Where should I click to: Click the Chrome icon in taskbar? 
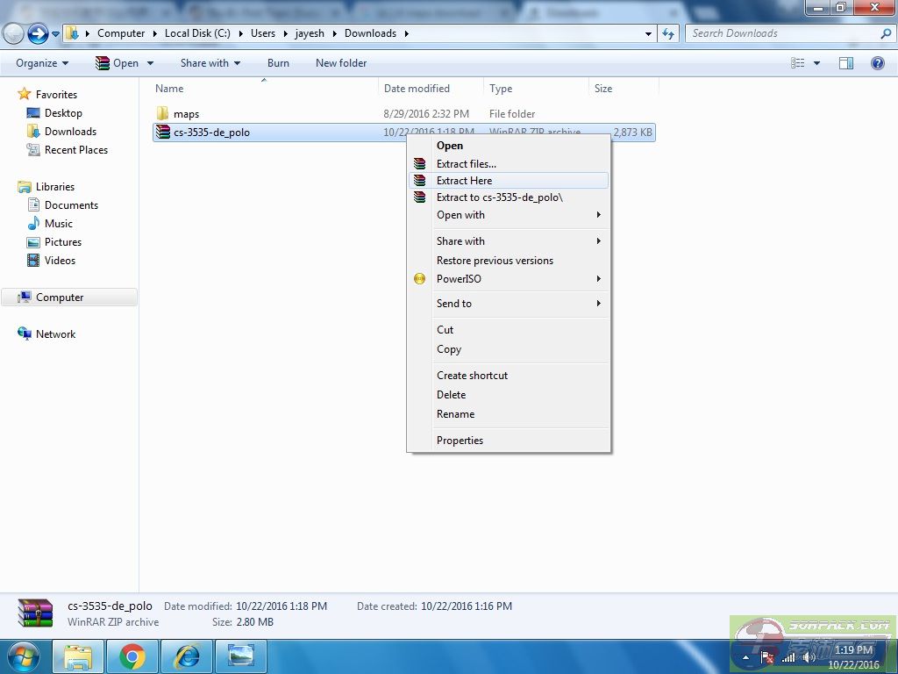(x=132, y=656)
